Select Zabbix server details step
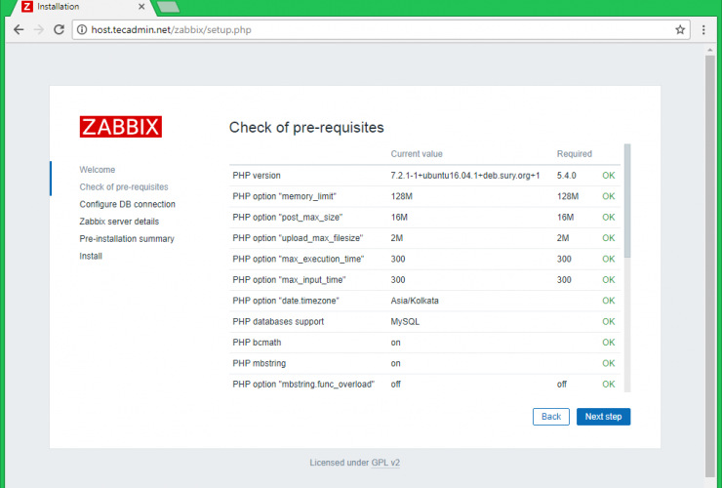The height and width of the screenshot is (488, 722). (x=119, y=222)
